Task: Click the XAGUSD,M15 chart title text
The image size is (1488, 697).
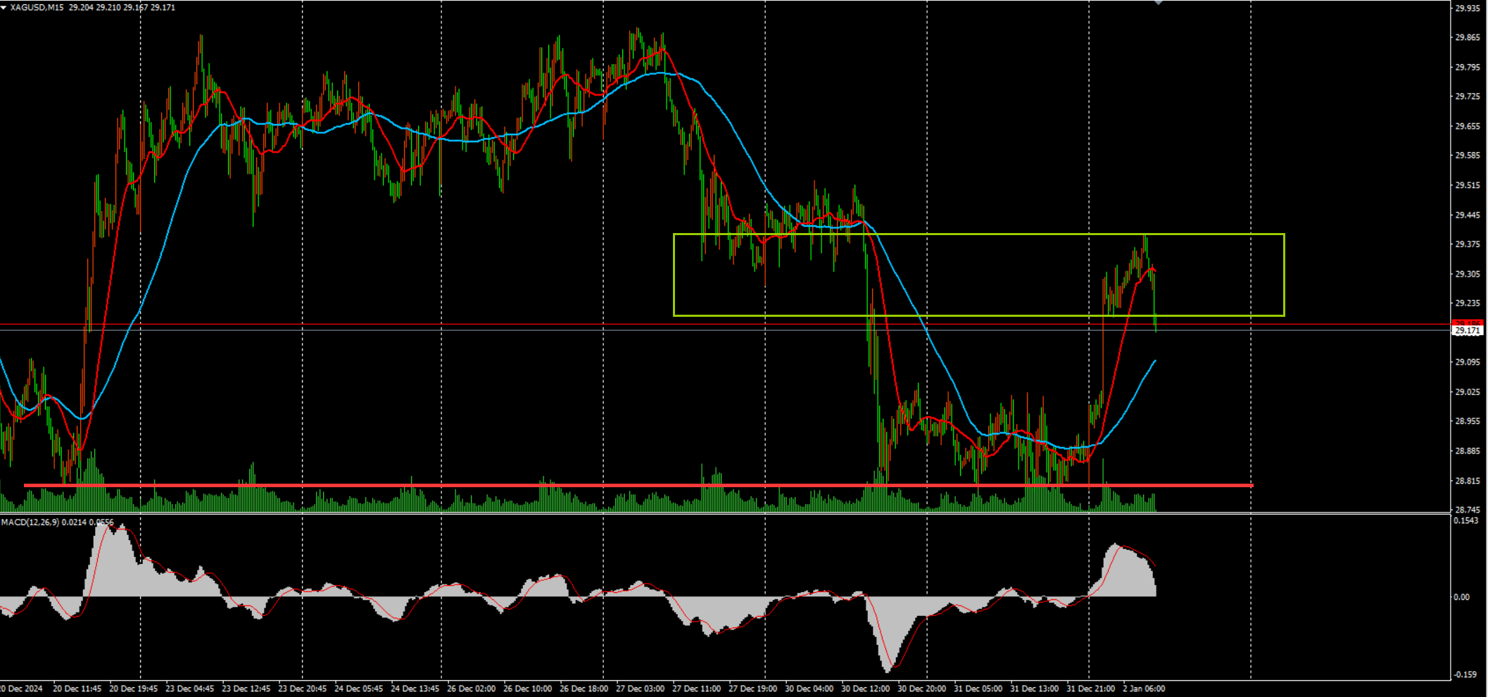Action: [x=37, y=7]
